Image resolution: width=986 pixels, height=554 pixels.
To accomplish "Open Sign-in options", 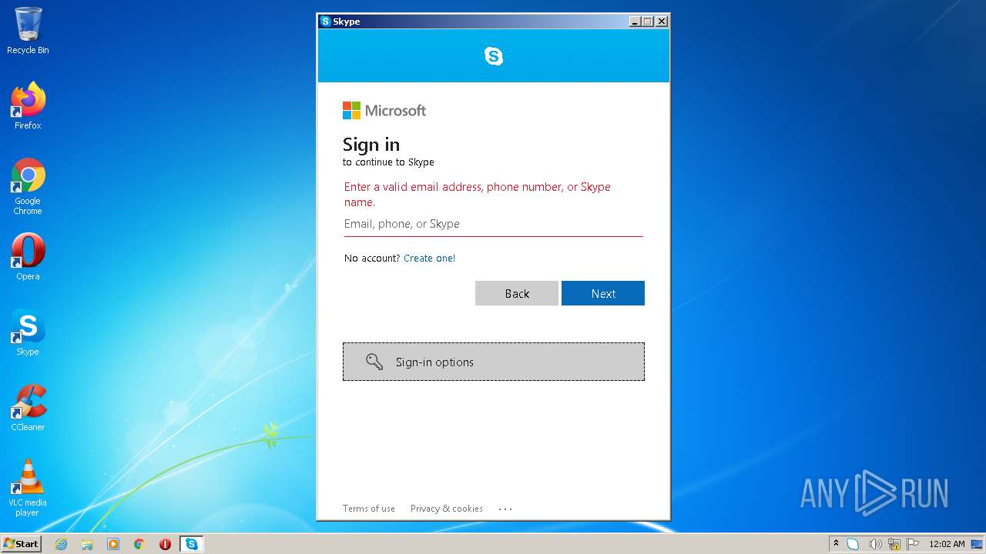I will (494, 362).
